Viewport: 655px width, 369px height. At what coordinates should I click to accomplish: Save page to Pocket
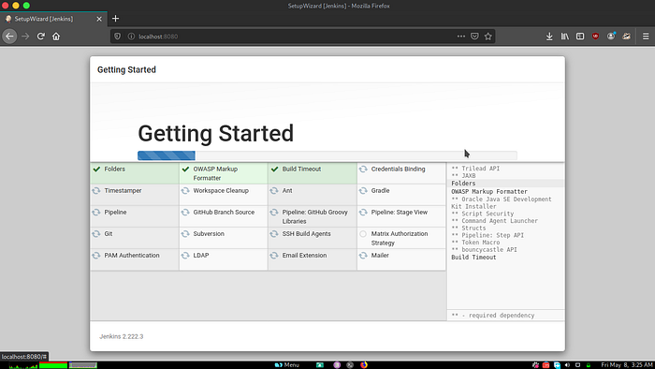point(474,37)
